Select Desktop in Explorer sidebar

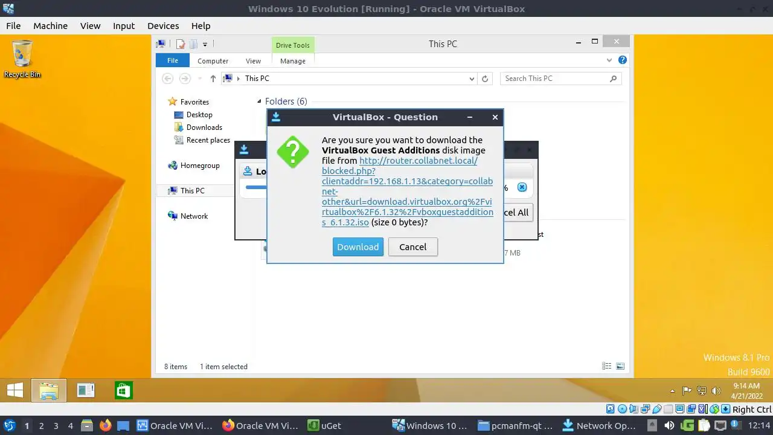[199, 115]
